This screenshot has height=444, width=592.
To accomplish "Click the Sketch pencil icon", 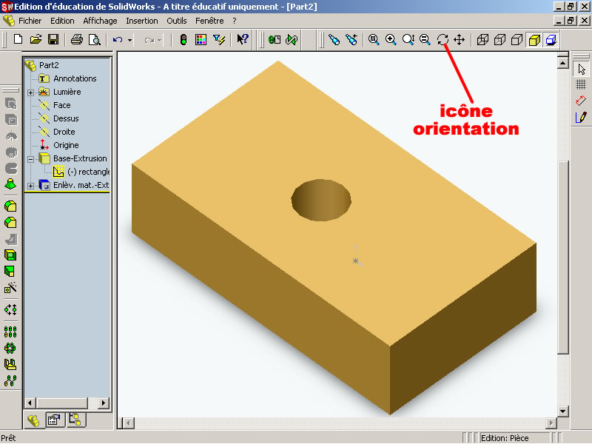I will pos(581,118).
